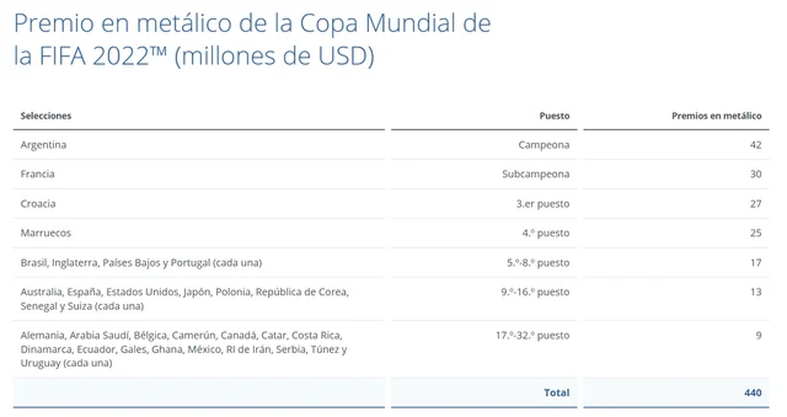Select the Francia team cell
The image size is (787, 417).
click(37, 174)
